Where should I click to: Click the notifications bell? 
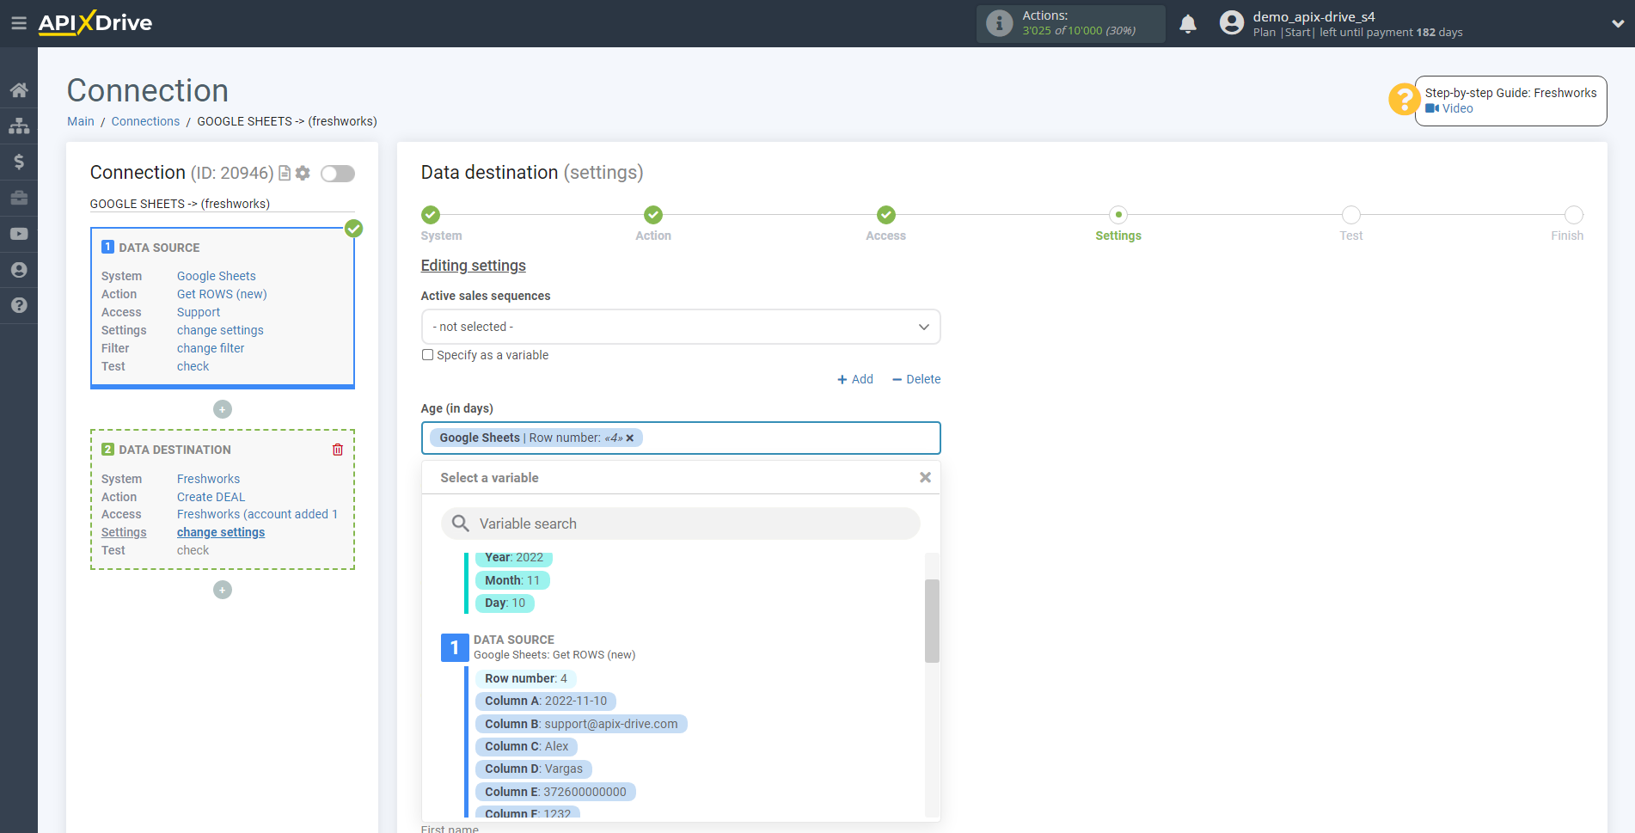(x=1188, y=24)
